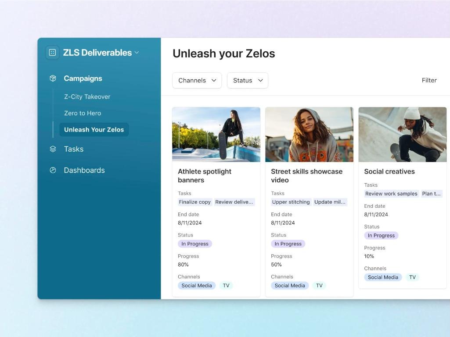This screenshot has width=450, height=337.
Task: Click the Update mil... task tag
Action: tap(330, 202)
